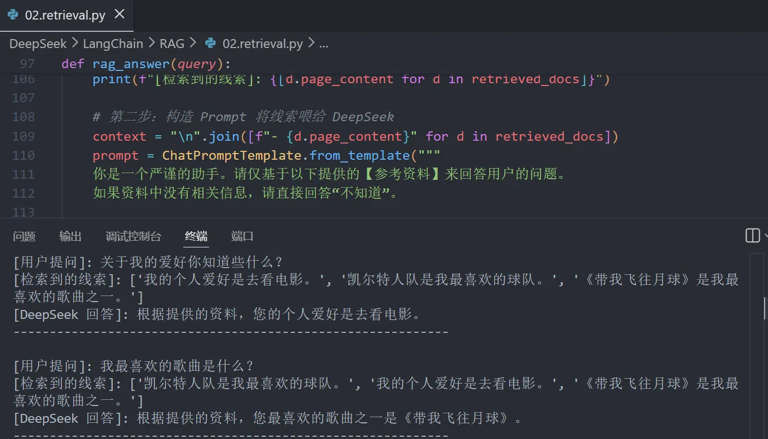The height and width of the screenshot is (439, 768).
Task: Expand the breadcrumb ellipsis symbol segment
Action: tap(323, 44)
